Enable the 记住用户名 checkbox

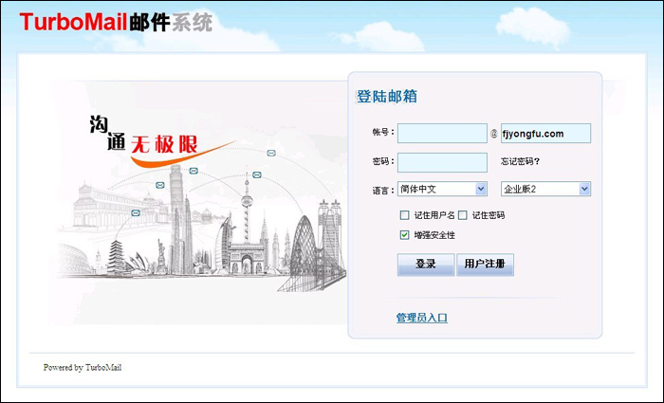[404, 215]
